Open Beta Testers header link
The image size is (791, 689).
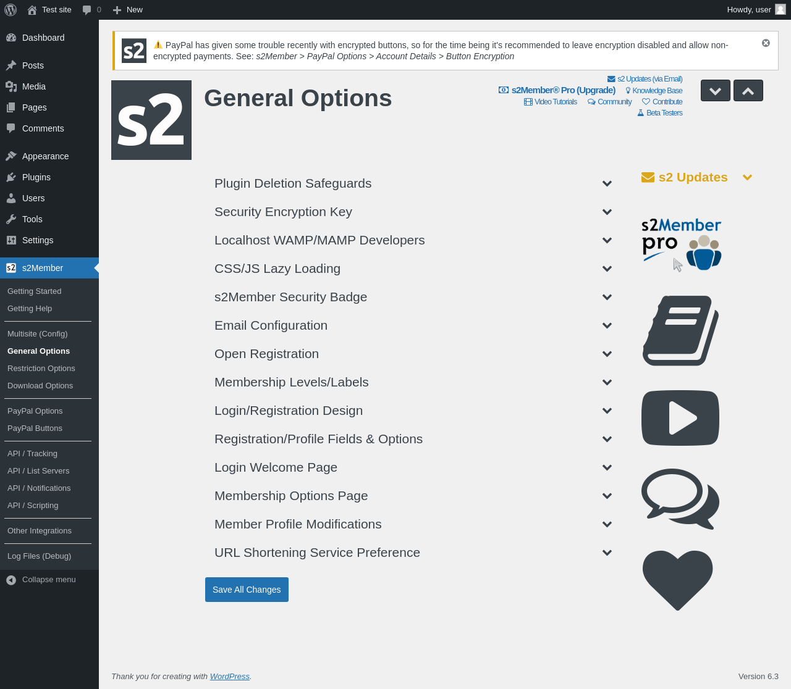(x=660, y=113)
